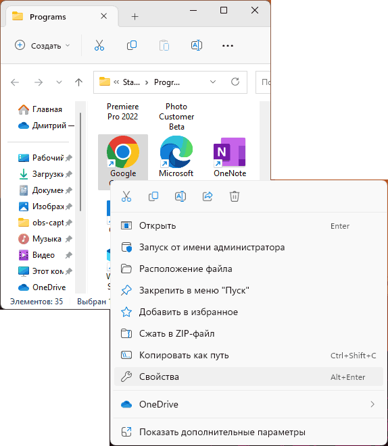Unpin Музыка using its pin icon
This screenshot has height=446, width=388.
[x=68, y=239]
